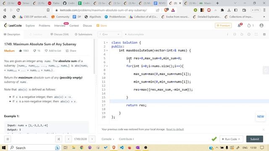Toggle the Autocomplete option
Viewport: 269px width, 151px height.
pyautogui.click(x=134, y=34)
